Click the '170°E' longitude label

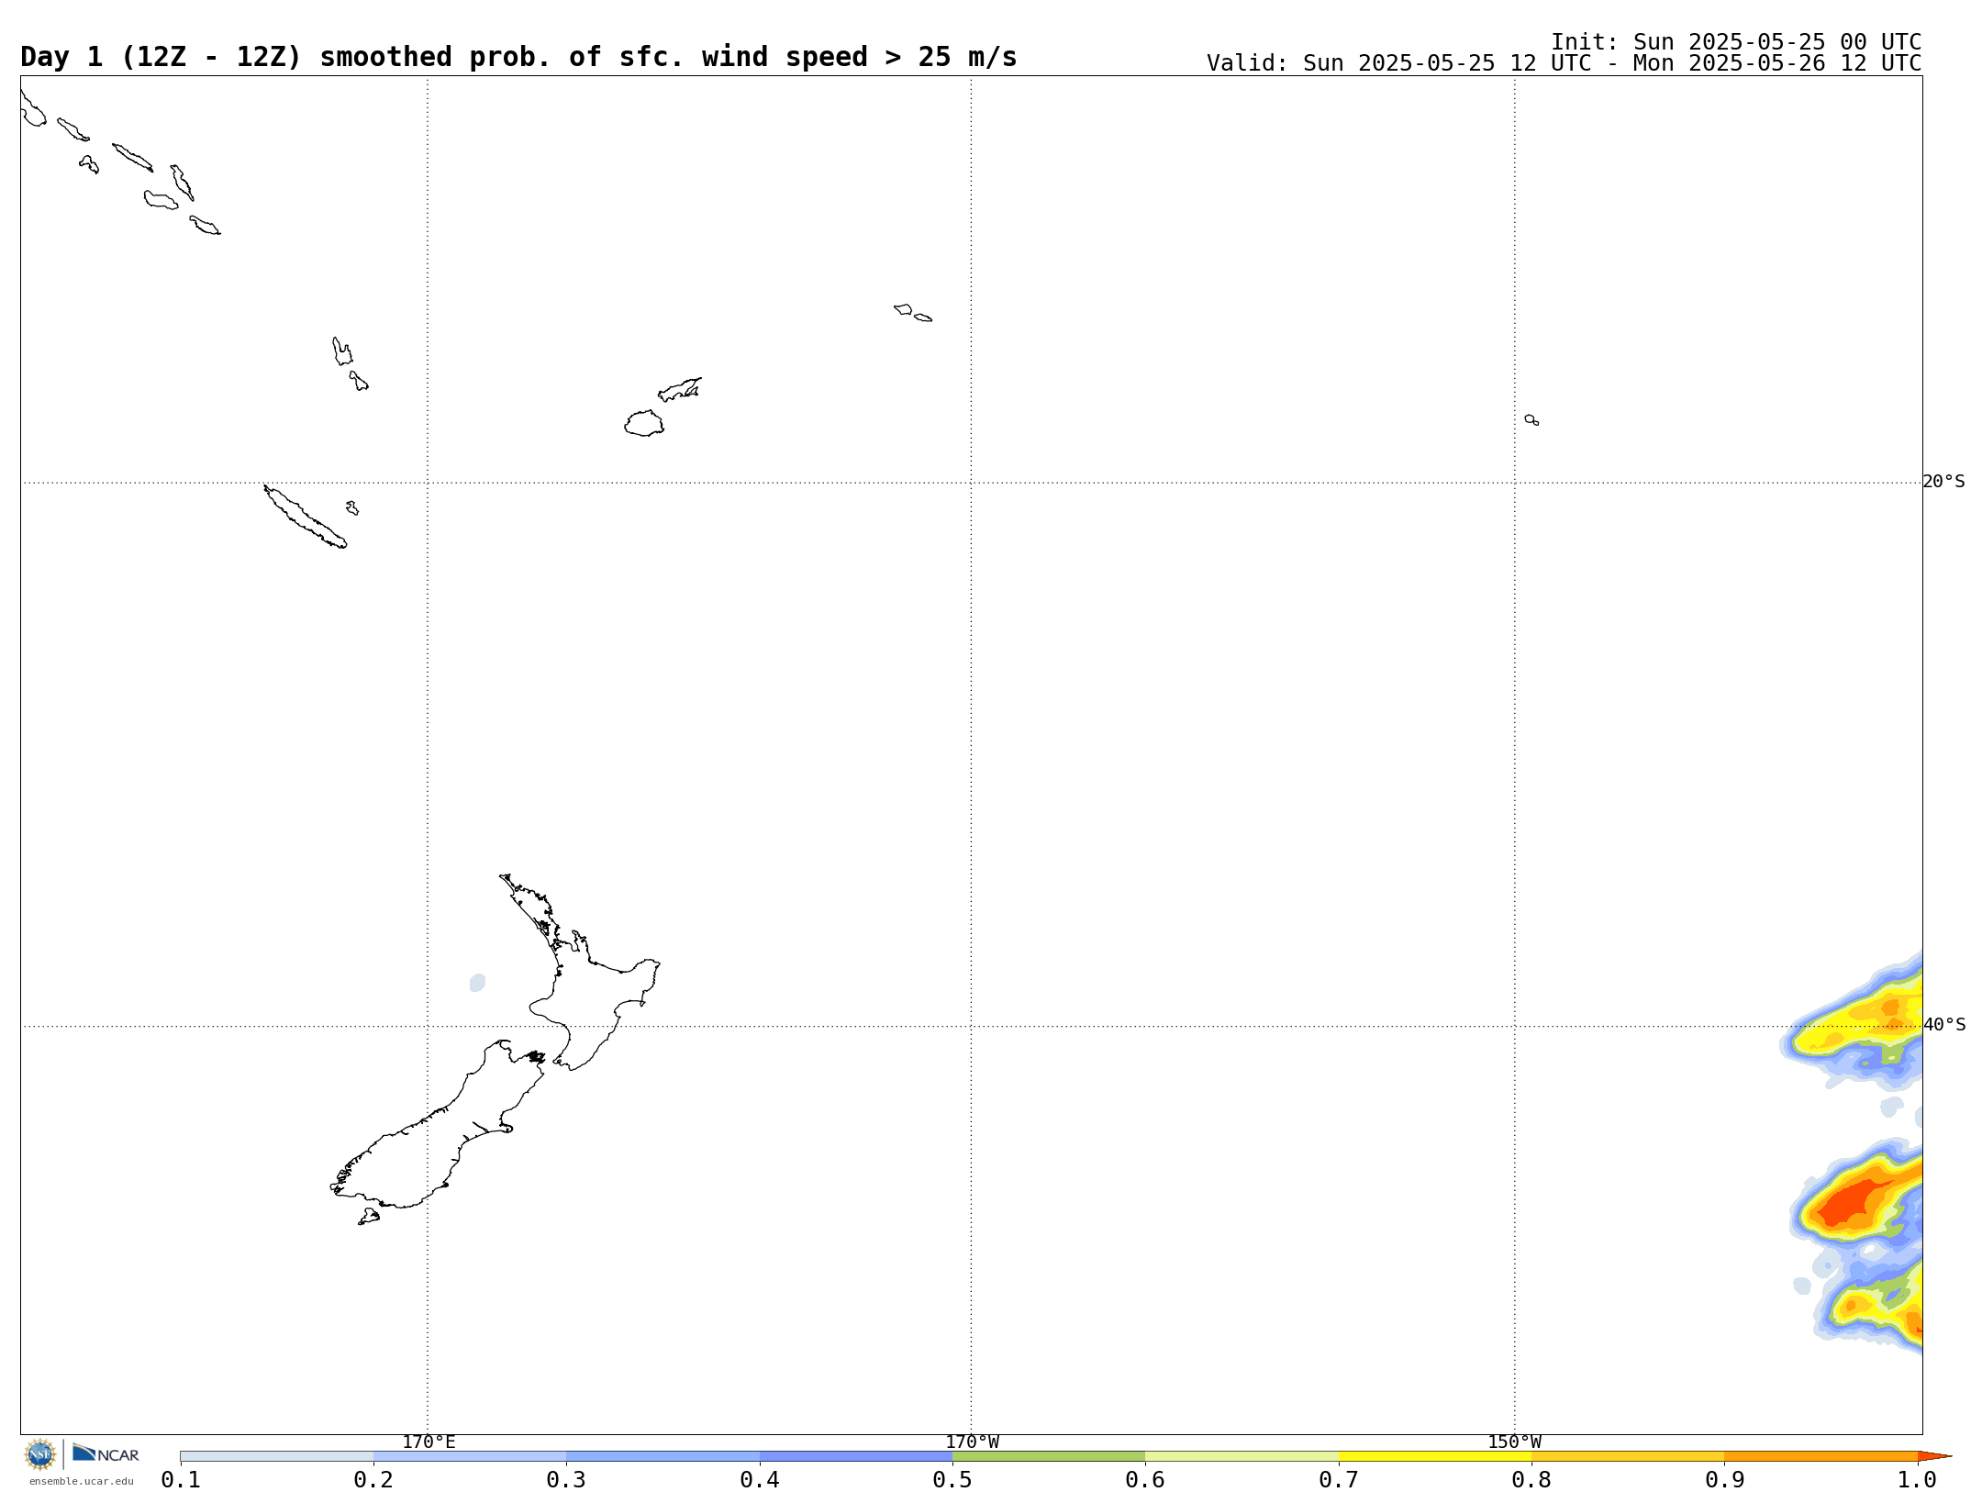429,1442
